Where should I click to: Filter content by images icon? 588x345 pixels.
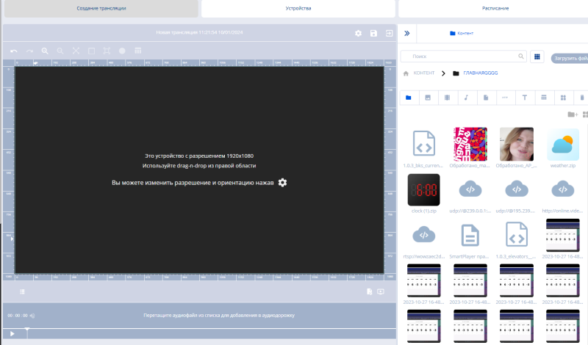(x=427, y=97)
